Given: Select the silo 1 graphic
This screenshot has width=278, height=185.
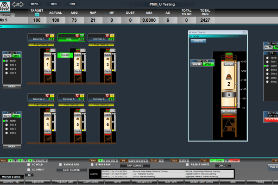Looking at the screenshot, I should click(x=48, y=66).
